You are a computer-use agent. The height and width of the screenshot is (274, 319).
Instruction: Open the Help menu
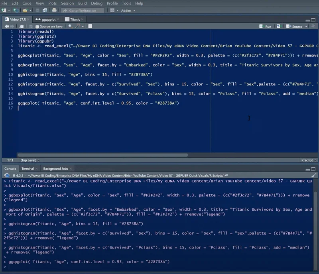(139, 3)
